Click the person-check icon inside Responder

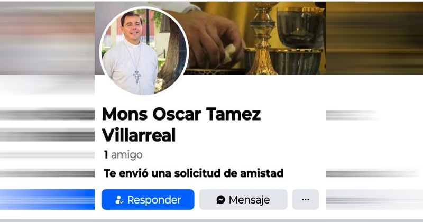tap(119, 200)
